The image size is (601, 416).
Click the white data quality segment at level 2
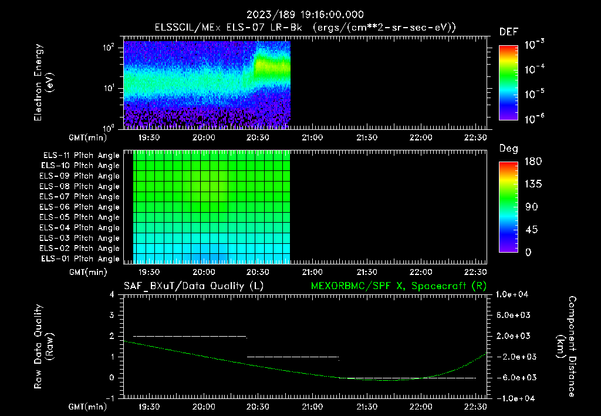190,336
